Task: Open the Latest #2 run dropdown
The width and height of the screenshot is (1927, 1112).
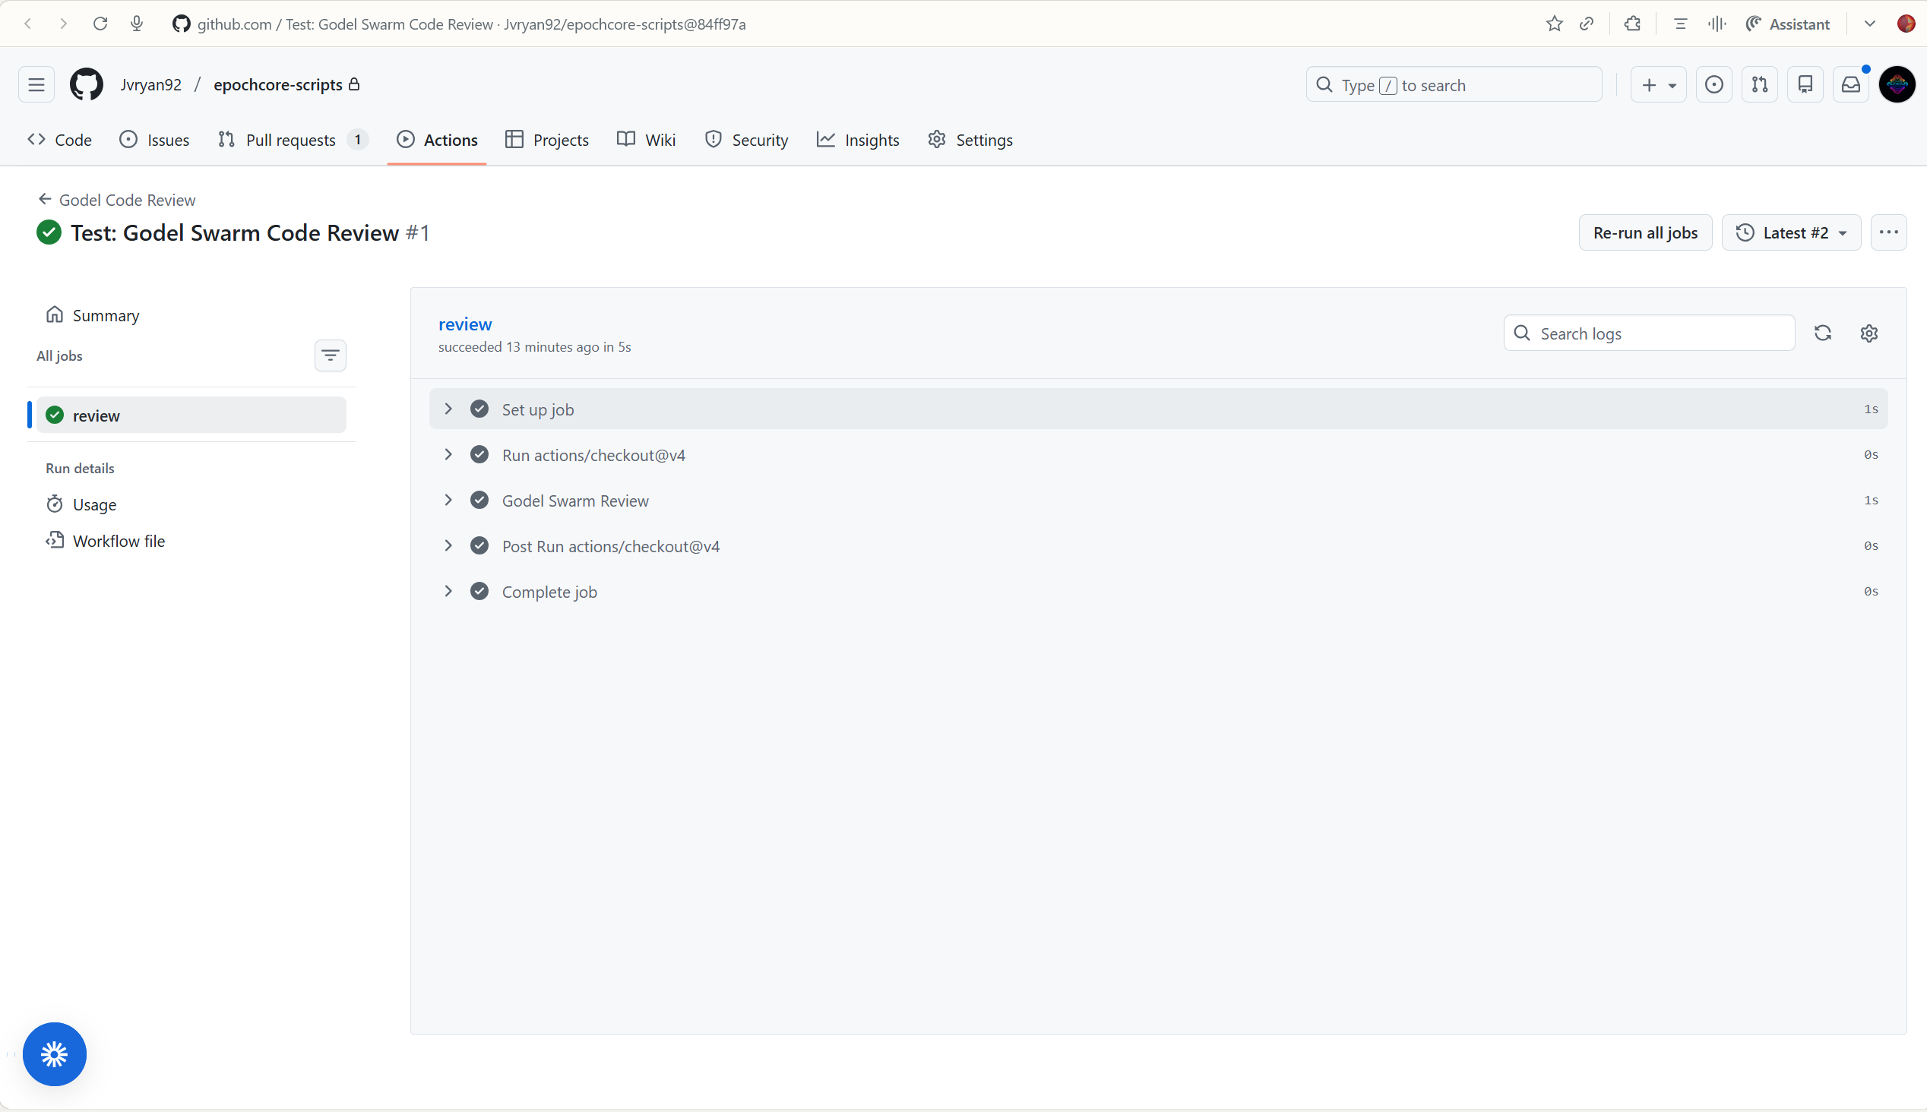Action: coord(1791,232)
